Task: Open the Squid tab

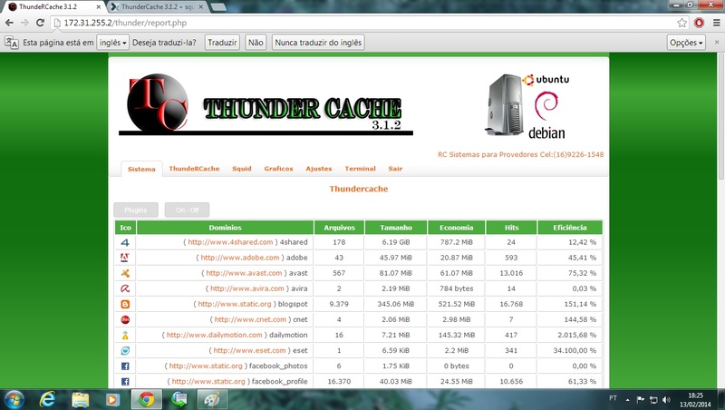Action: pos(242,169)
